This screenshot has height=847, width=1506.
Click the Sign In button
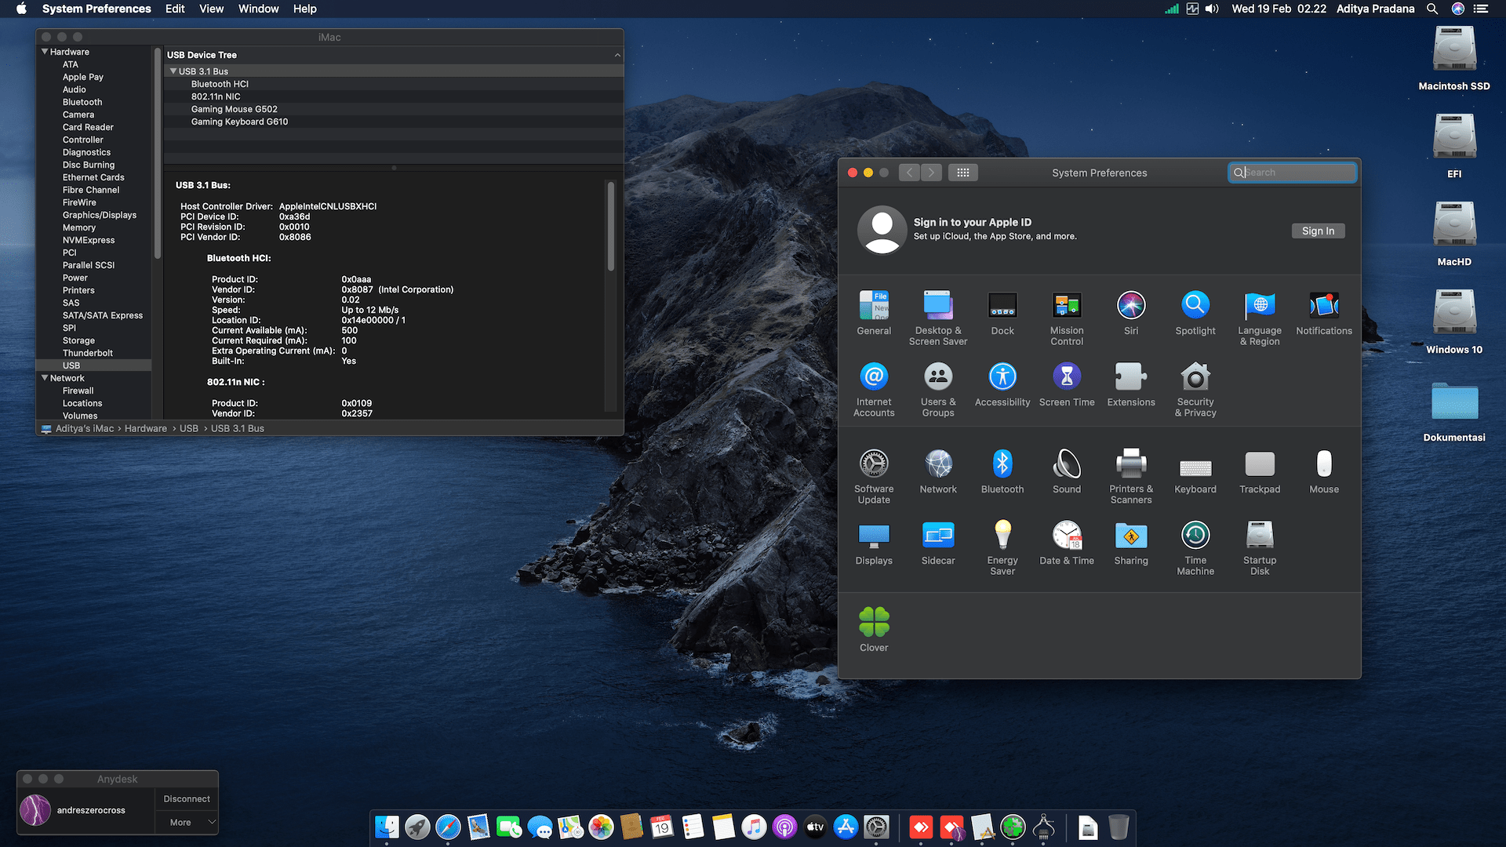pyautogui.click(x=1317, y=231)
